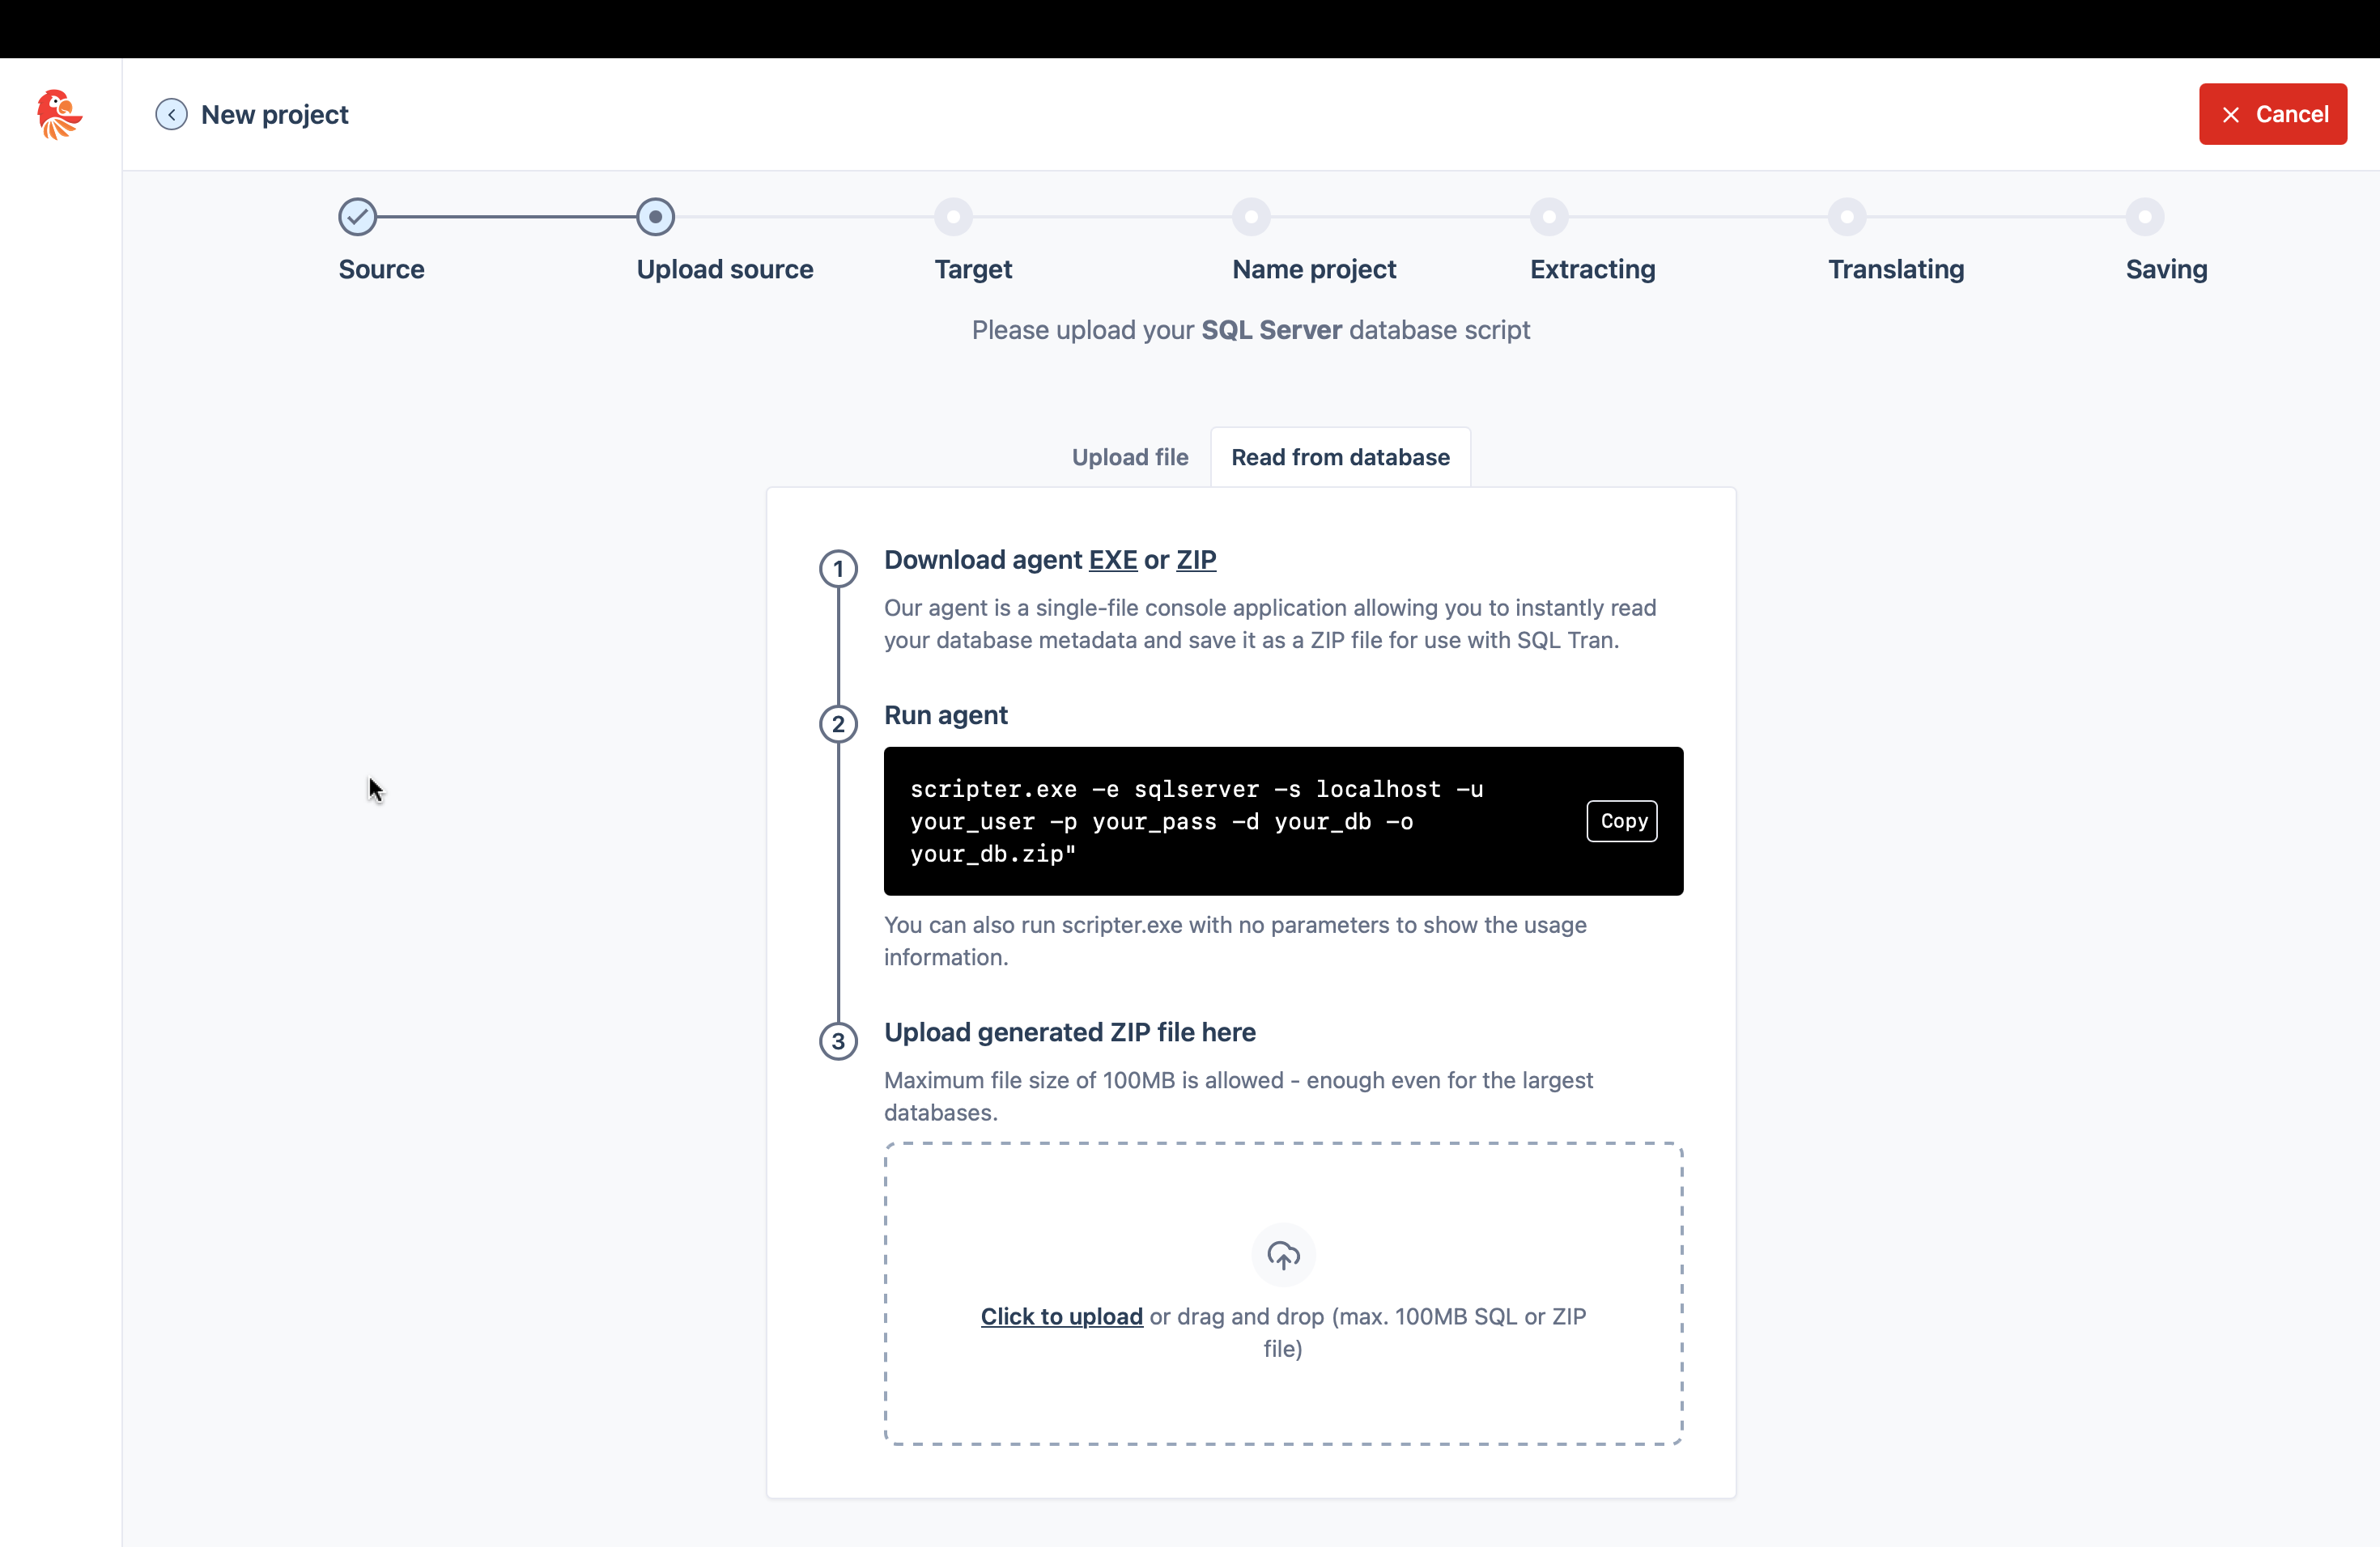Copy the scripter.exe command

click(1622, 821)
